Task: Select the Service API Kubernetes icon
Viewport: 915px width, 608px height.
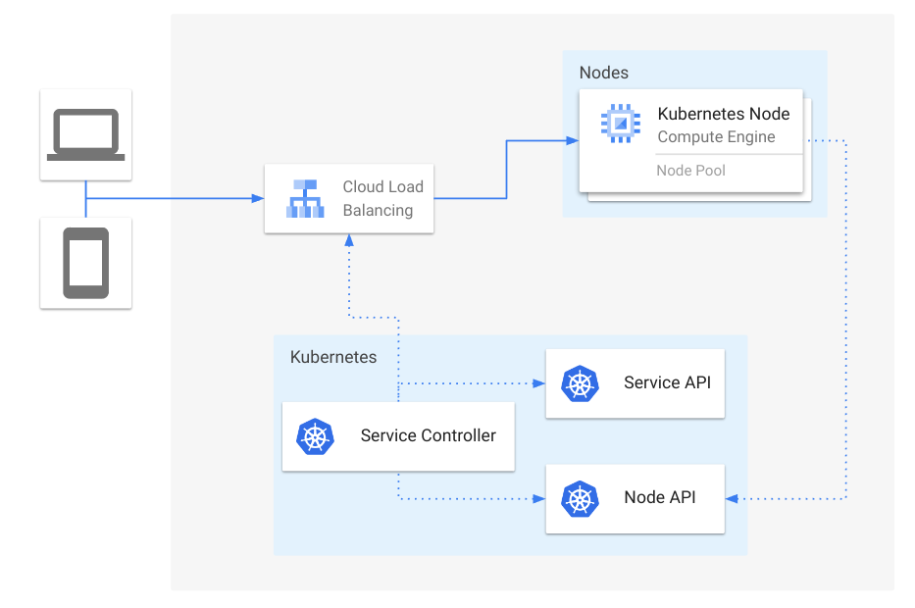Action: 580,383
